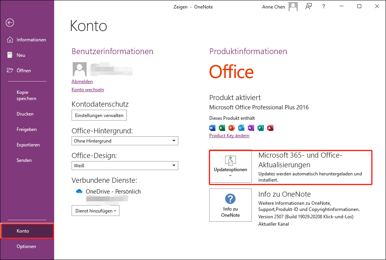Click the Neu notebook icon

[10, 55]
